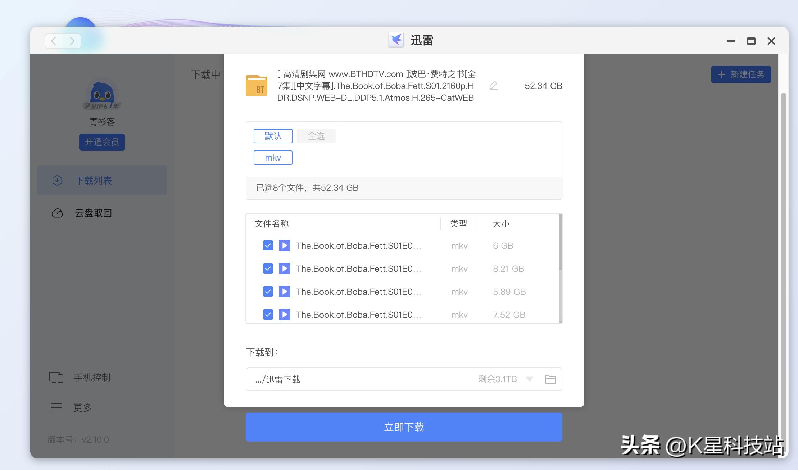Image resolution: width=798 pixels, height=470 pixels.
Task: Uncheck the 8.21 GB episode file
Action: click(x=267, y=268)
